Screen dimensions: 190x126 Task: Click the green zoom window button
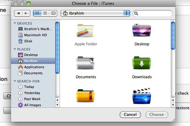click(28, 3)
